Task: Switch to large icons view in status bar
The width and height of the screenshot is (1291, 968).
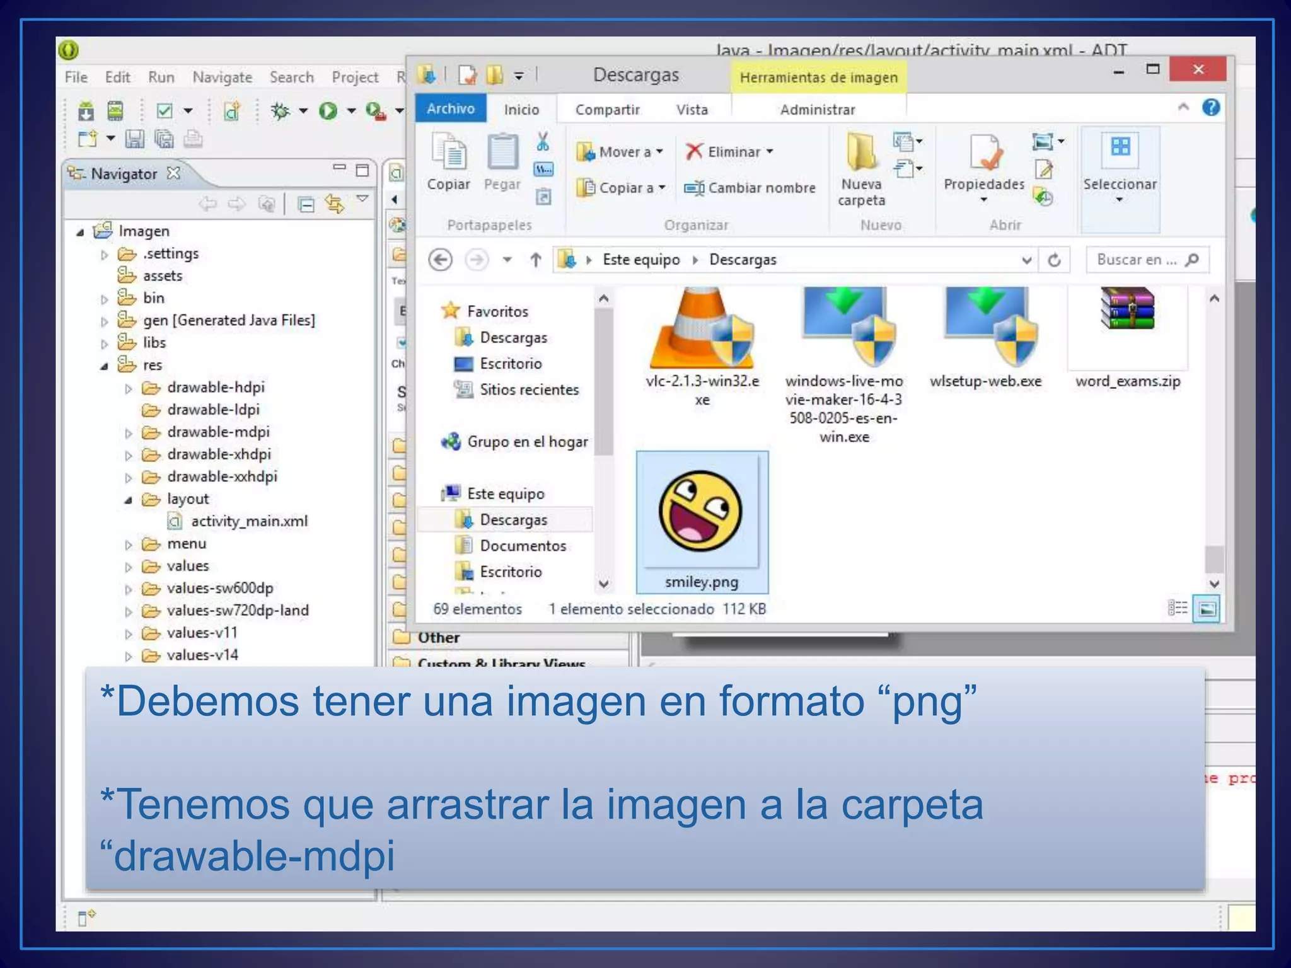Action: [x=1207, y=609]
